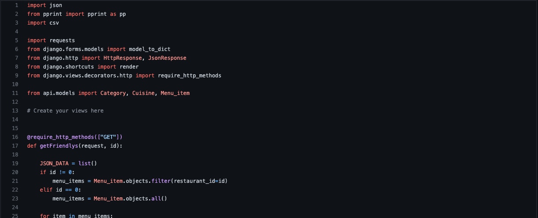Select line number 9 in the gutter
The image size is (538, 218).
(x=16, y=76)
